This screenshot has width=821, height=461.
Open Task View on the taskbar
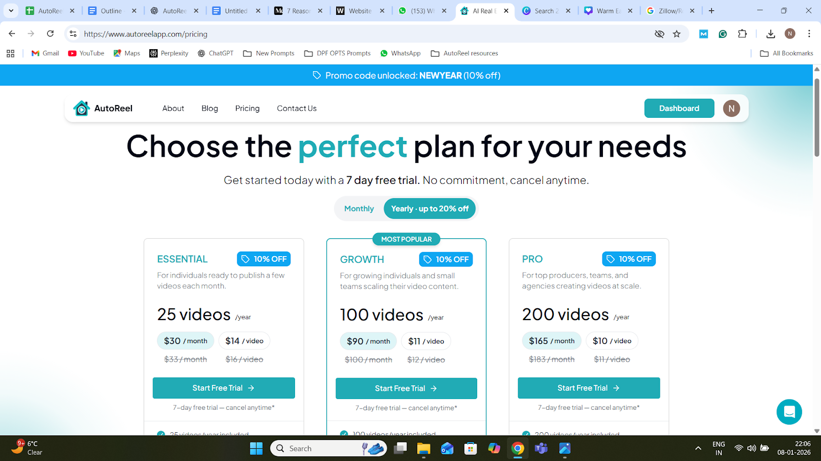tap(400, 449)
